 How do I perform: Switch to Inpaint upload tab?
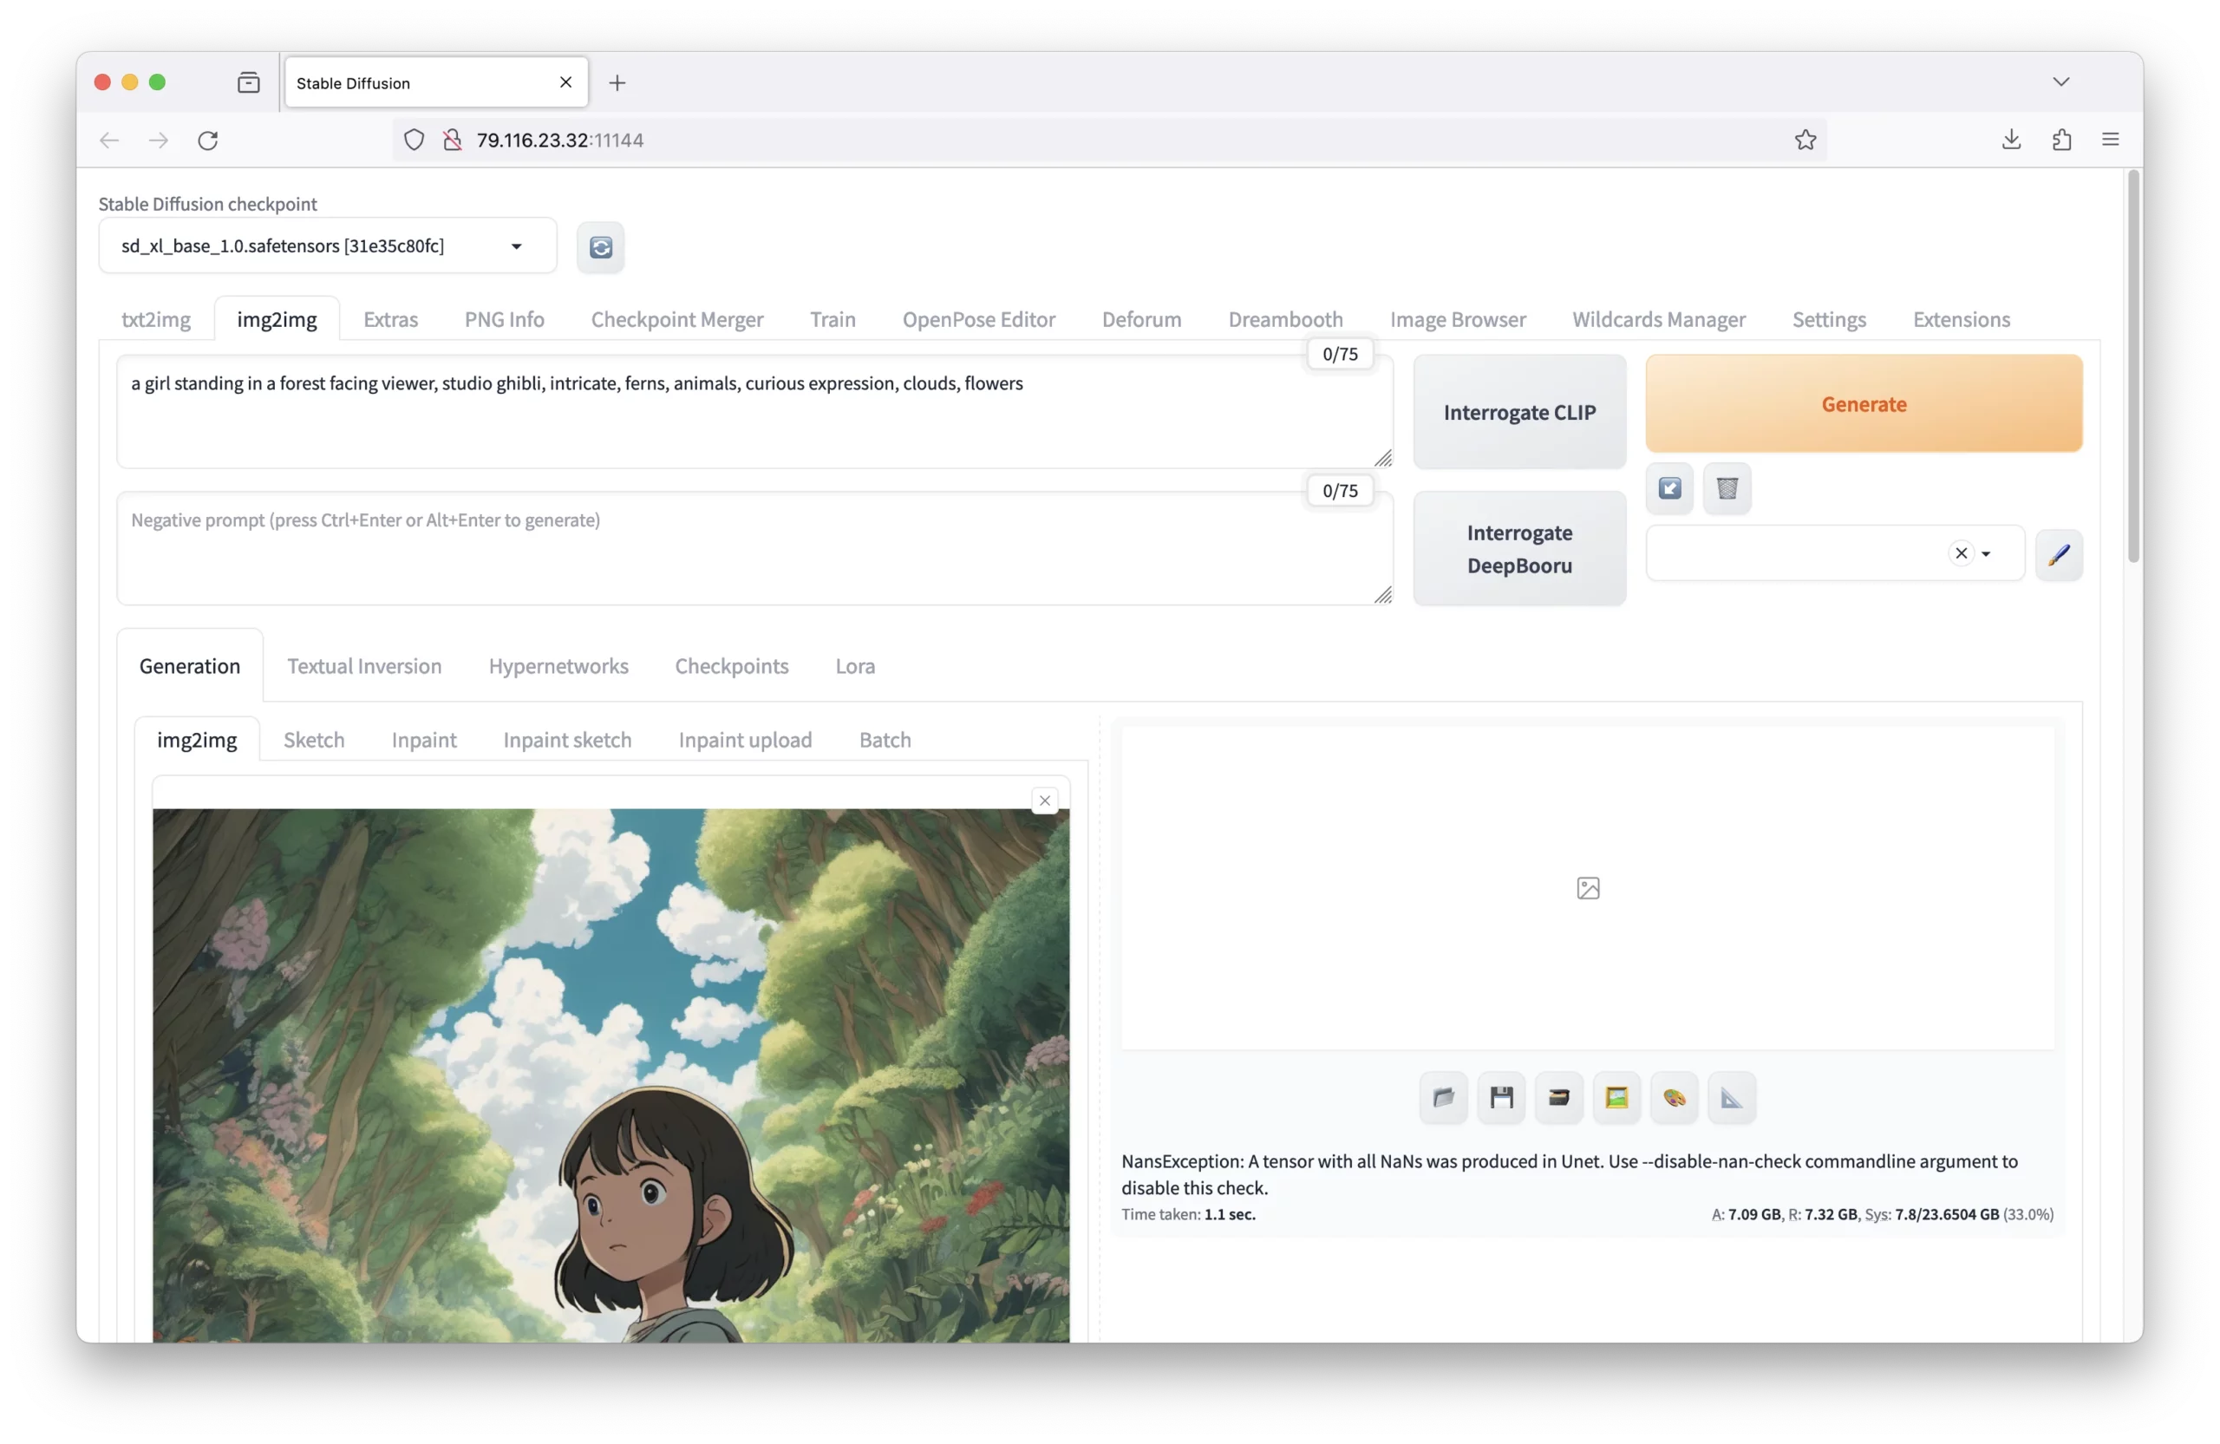coord(744,740)
